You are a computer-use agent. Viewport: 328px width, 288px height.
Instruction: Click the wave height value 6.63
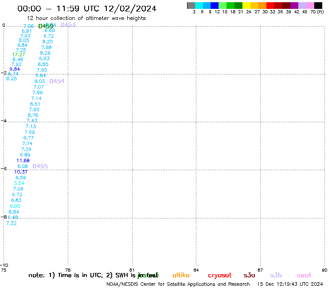(44, 58)
